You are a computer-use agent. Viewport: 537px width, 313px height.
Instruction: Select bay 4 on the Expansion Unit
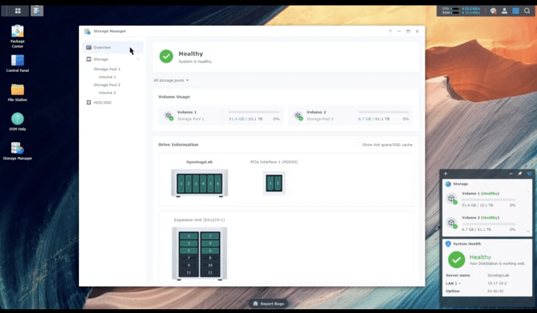(210, 243)
